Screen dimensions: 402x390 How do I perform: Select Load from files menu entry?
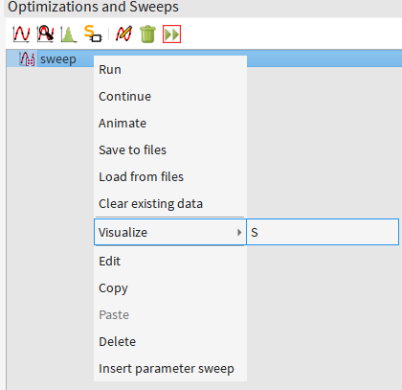click(x=170, y=177)
